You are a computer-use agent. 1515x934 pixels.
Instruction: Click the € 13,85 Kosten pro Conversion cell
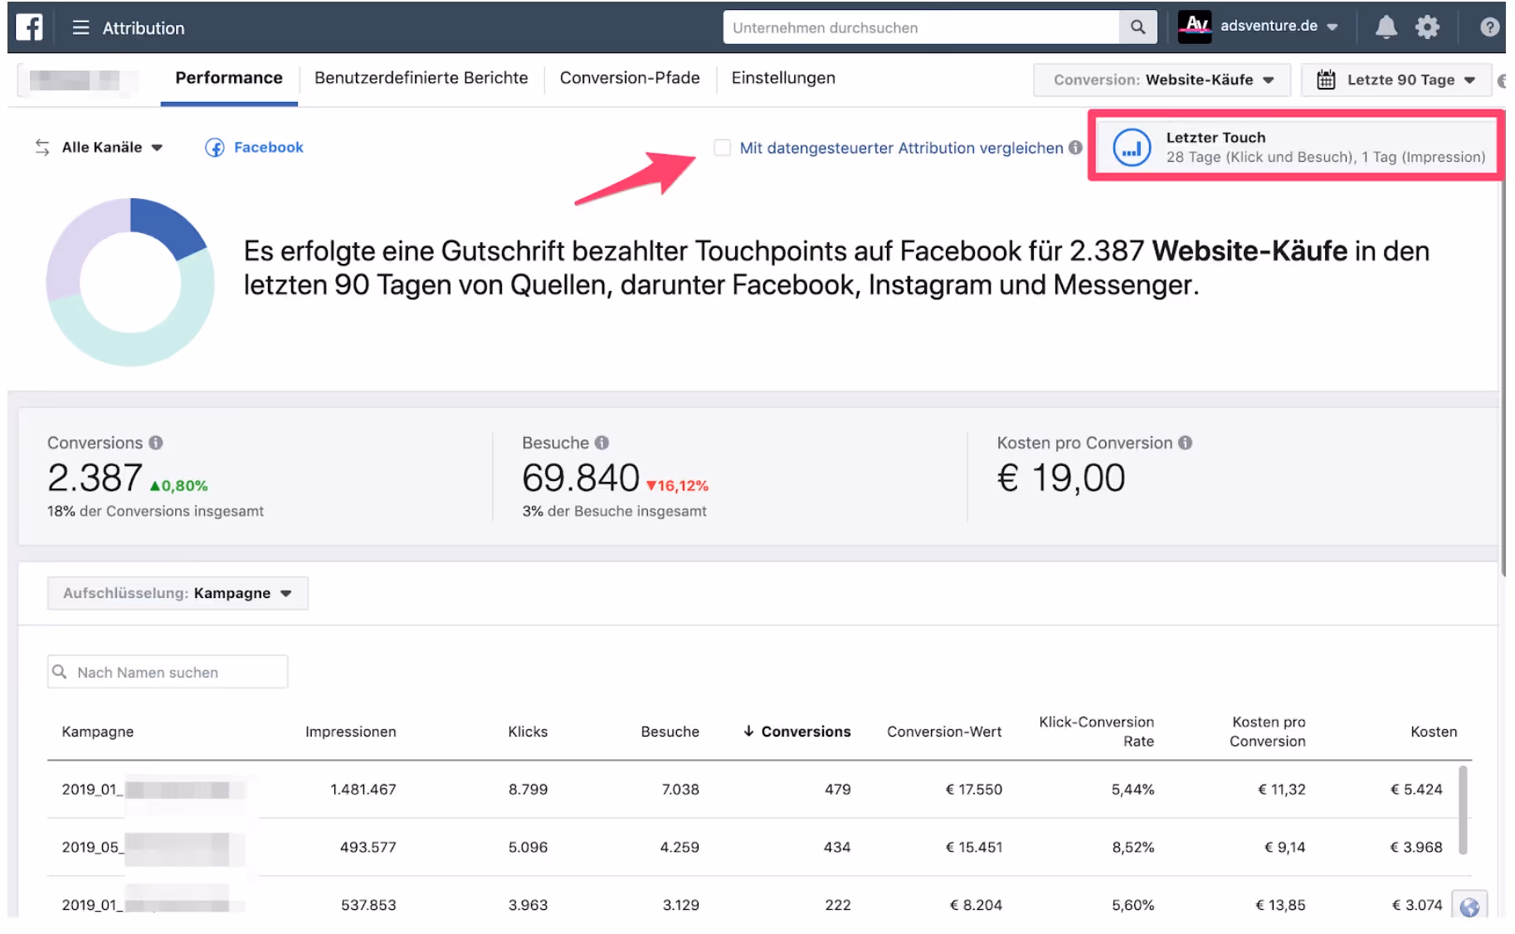(1280, 905)
